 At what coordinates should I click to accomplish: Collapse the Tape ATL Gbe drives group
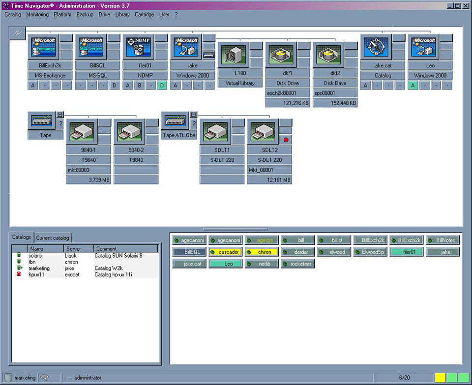pos(194,115)
